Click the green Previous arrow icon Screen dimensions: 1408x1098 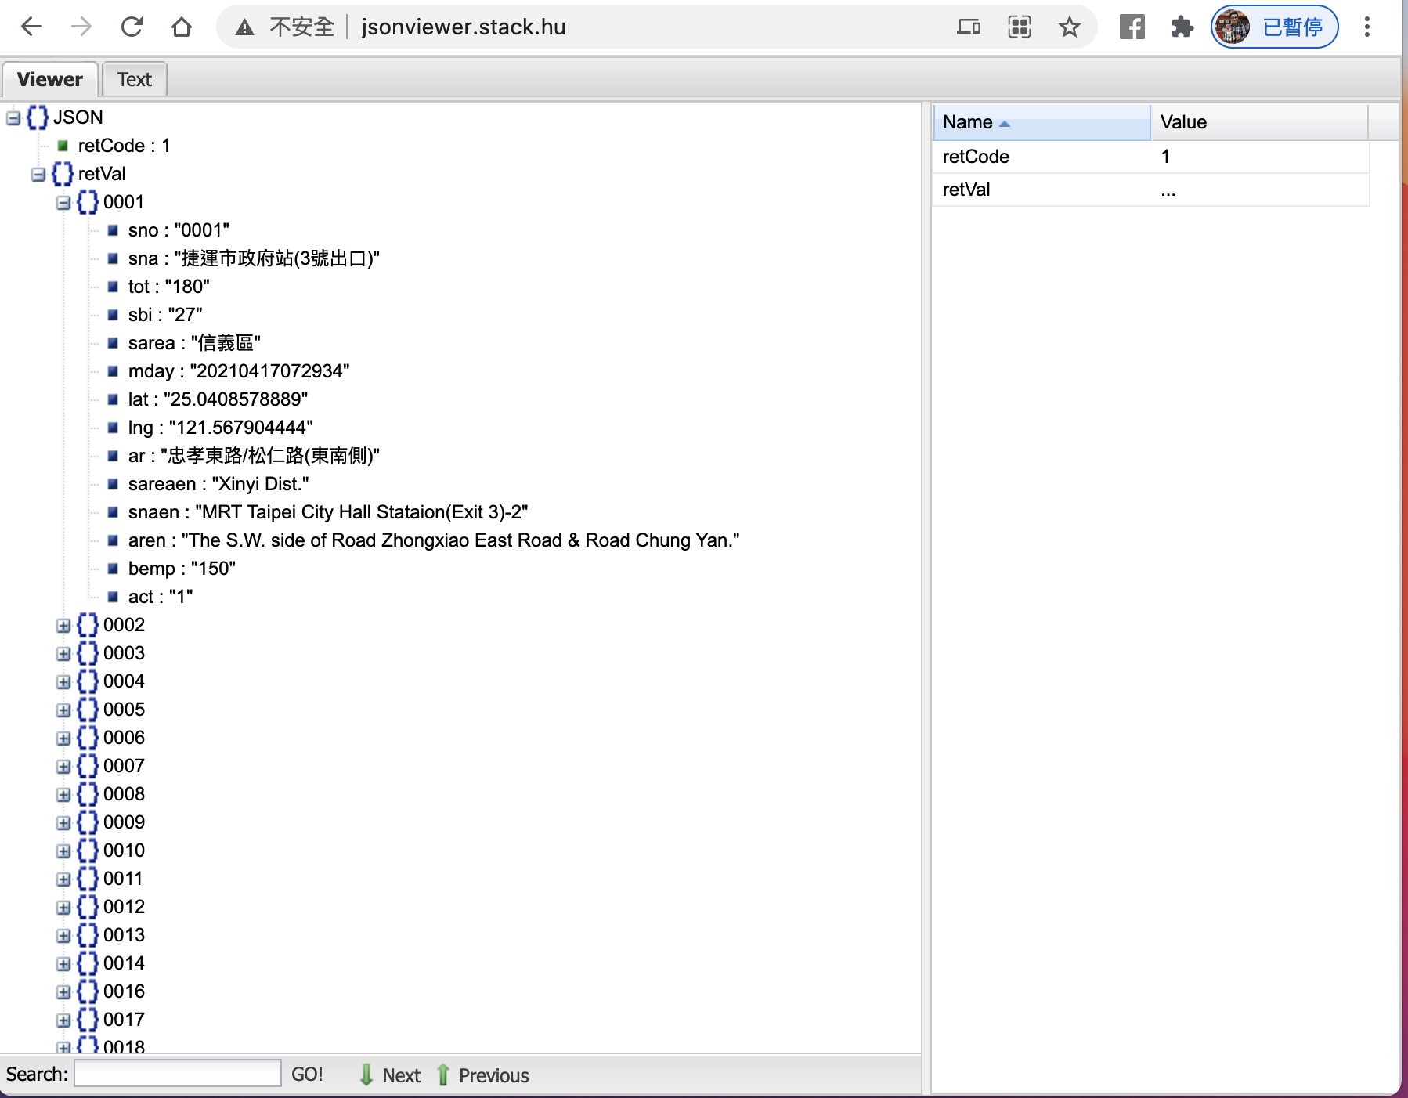pyautogui.click(x=443, y=1075)
